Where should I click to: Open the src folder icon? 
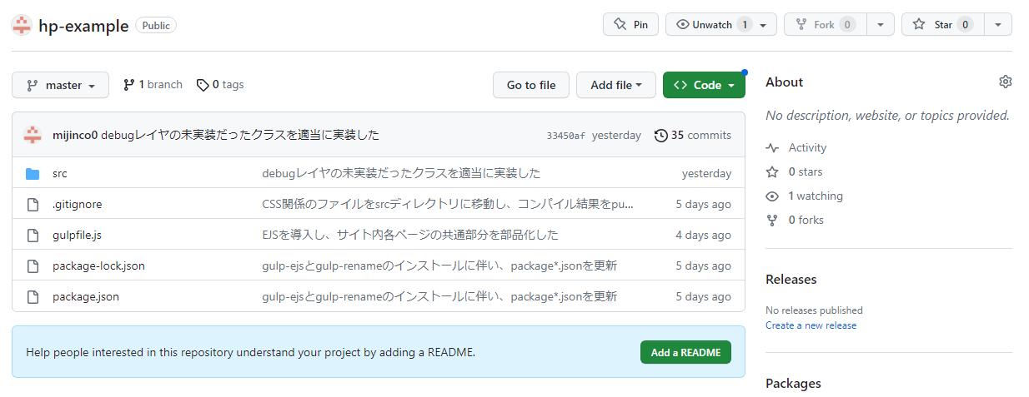pyautogui.click(x=33, y=173)
